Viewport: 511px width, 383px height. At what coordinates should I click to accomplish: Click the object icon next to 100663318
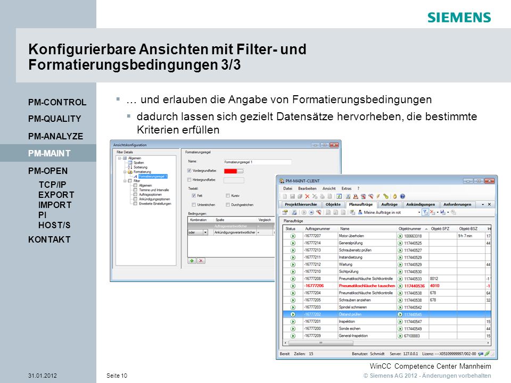[400, 236]
